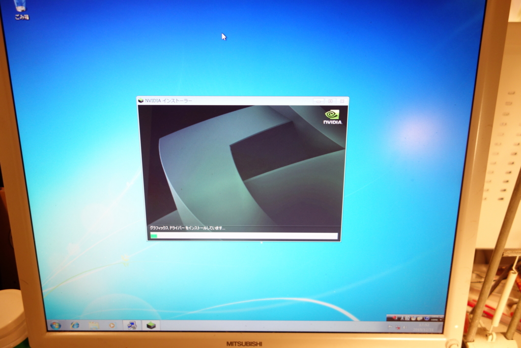Image resolution: width=521 pixels, height=348 pixels.
Task: Open the IME dictionary tools icon
Action: 420,318
